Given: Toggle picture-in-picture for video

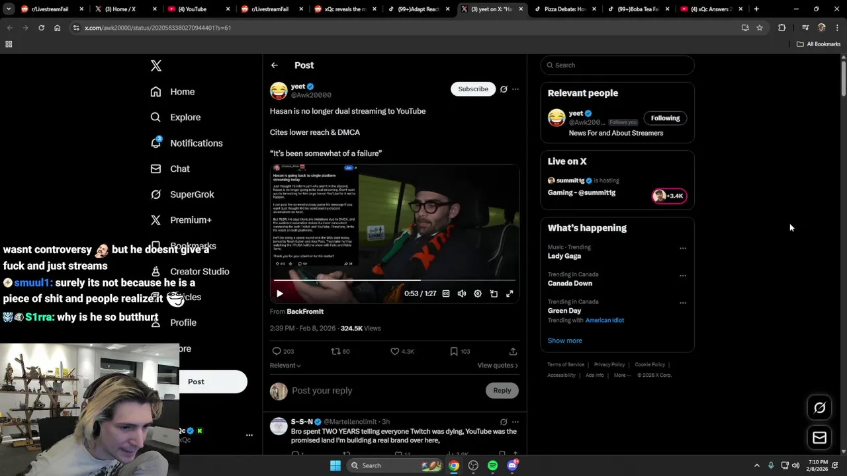Looking at the screenshot, I should tap(494, 294).
